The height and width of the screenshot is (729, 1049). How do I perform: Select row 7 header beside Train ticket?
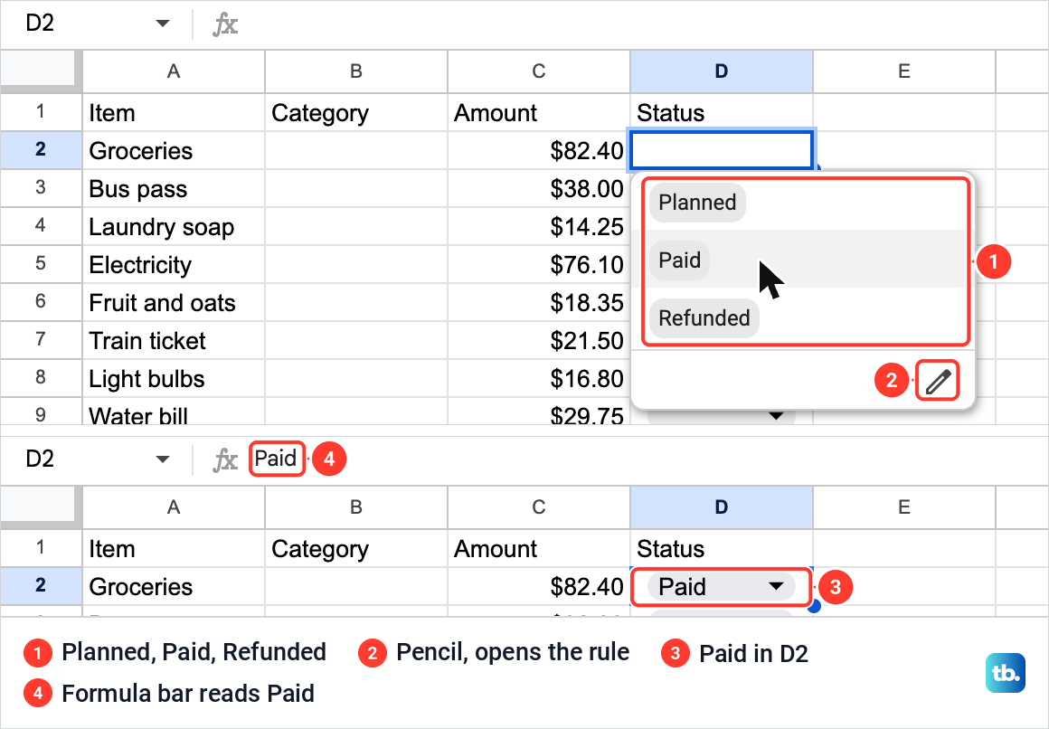tap(40, 340)
